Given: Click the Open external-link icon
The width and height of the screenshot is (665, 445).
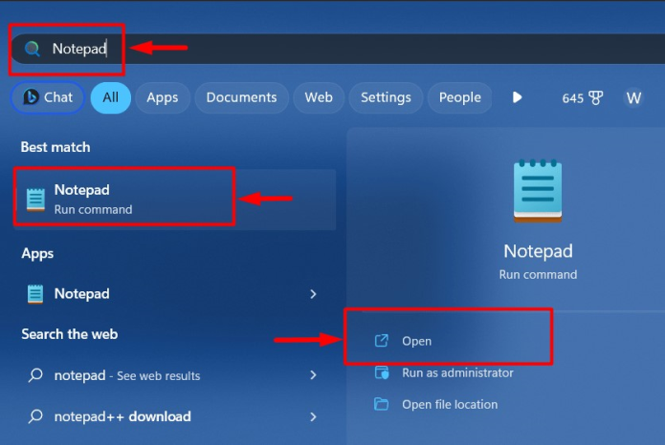Looking at the screenshot, I should (x=381, y=341).
